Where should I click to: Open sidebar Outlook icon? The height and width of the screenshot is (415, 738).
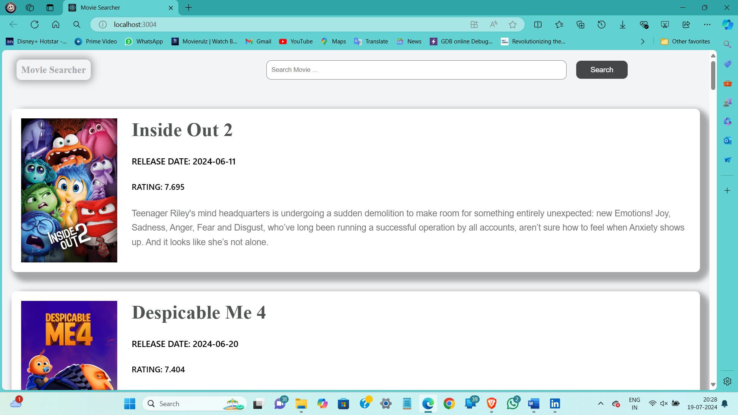coord(727,141)
